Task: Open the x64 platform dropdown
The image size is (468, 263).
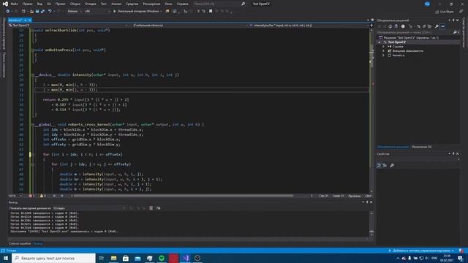Action: 97,12
